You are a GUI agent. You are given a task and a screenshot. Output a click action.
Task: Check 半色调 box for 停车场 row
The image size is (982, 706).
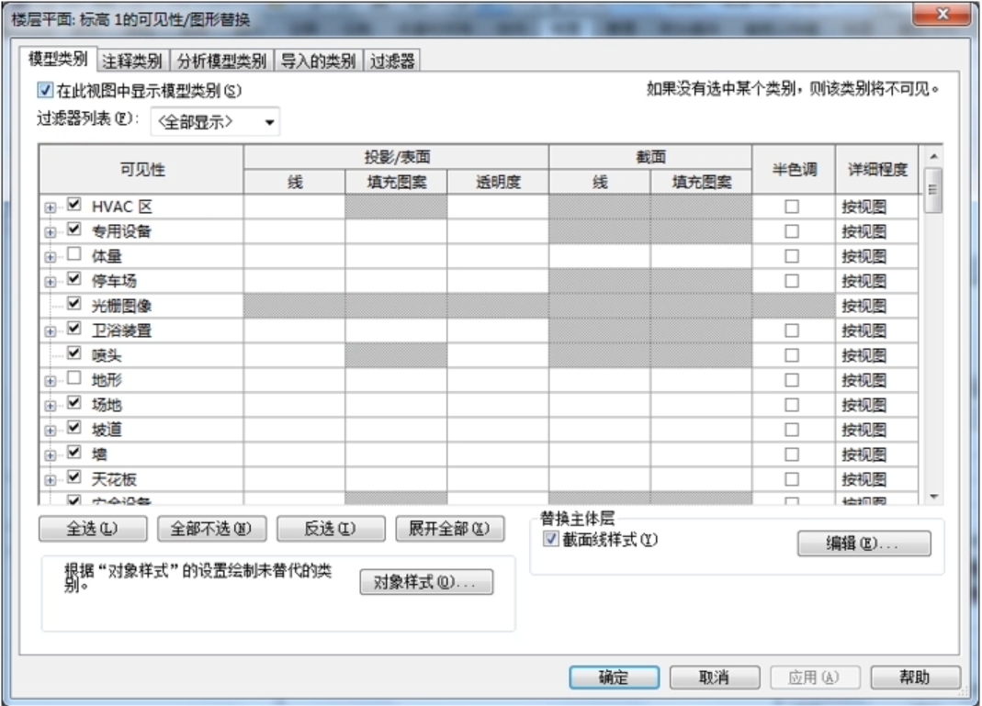791,281
